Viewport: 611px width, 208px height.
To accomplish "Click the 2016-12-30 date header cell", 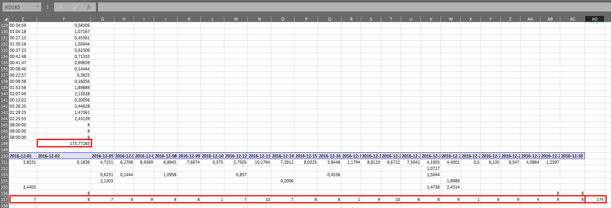I will (x=572, y=156).
